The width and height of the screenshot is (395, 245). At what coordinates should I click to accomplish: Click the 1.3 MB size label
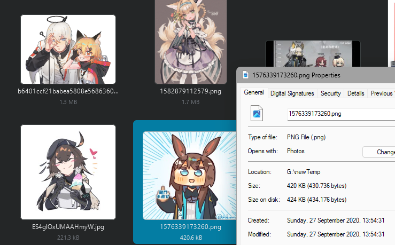point(68,102)
